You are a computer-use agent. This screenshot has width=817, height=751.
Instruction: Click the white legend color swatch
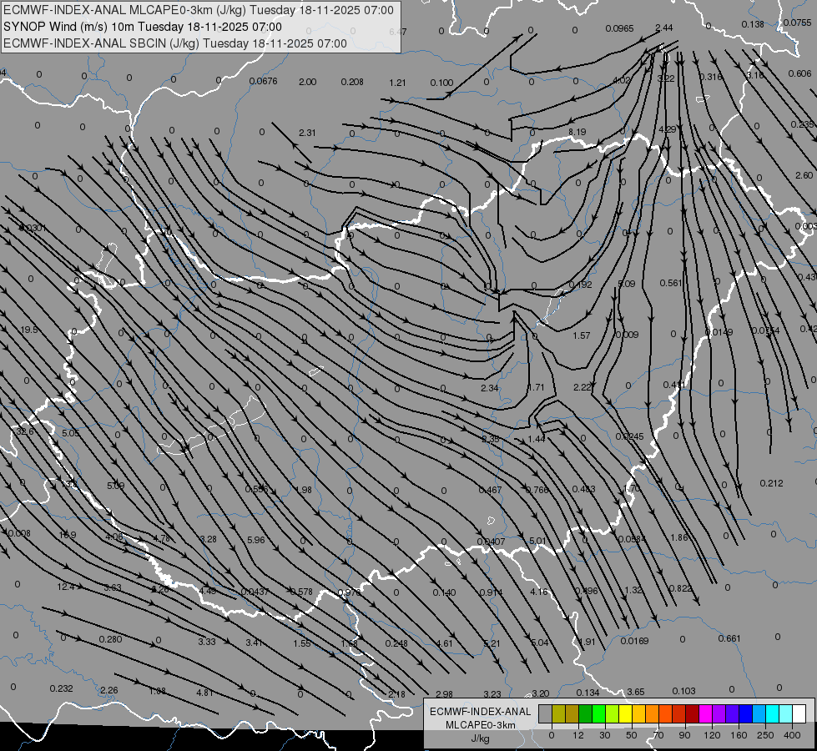pyautogui.click(x=799, y=713)
